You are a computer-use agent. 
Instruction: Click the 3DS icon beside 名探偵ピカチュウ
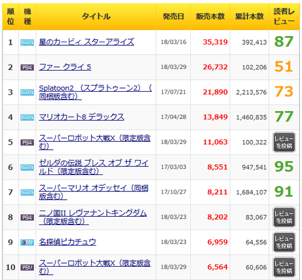(27, 243)
